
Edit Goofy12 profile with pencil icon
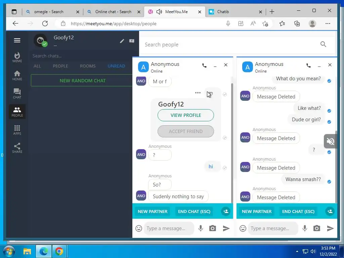tap(122, 41)
